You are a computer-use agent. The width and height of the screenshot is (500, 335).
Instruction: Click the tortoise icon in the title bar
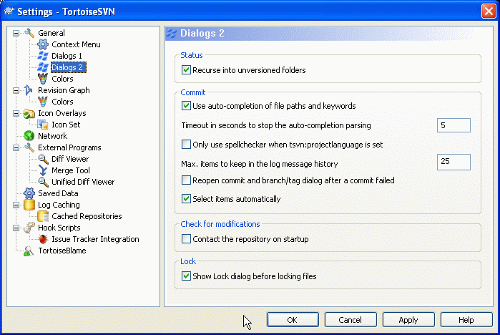[9, 11]
